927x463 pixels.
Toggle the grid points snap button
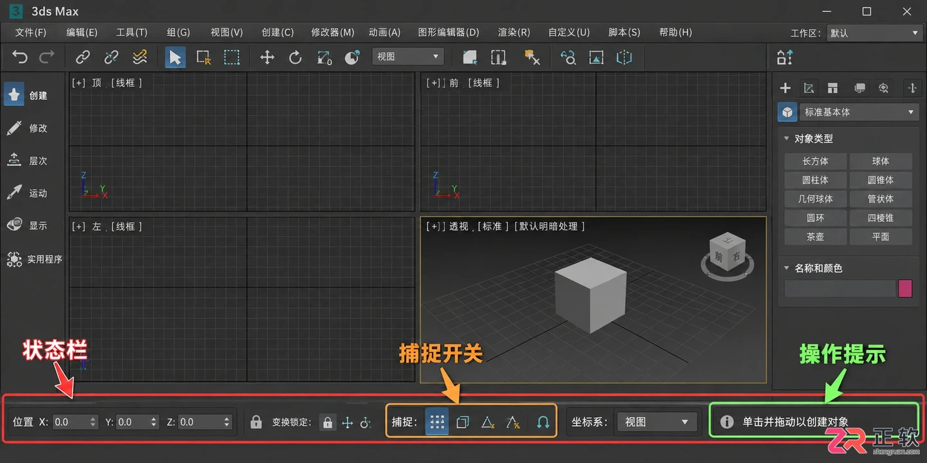438,422
